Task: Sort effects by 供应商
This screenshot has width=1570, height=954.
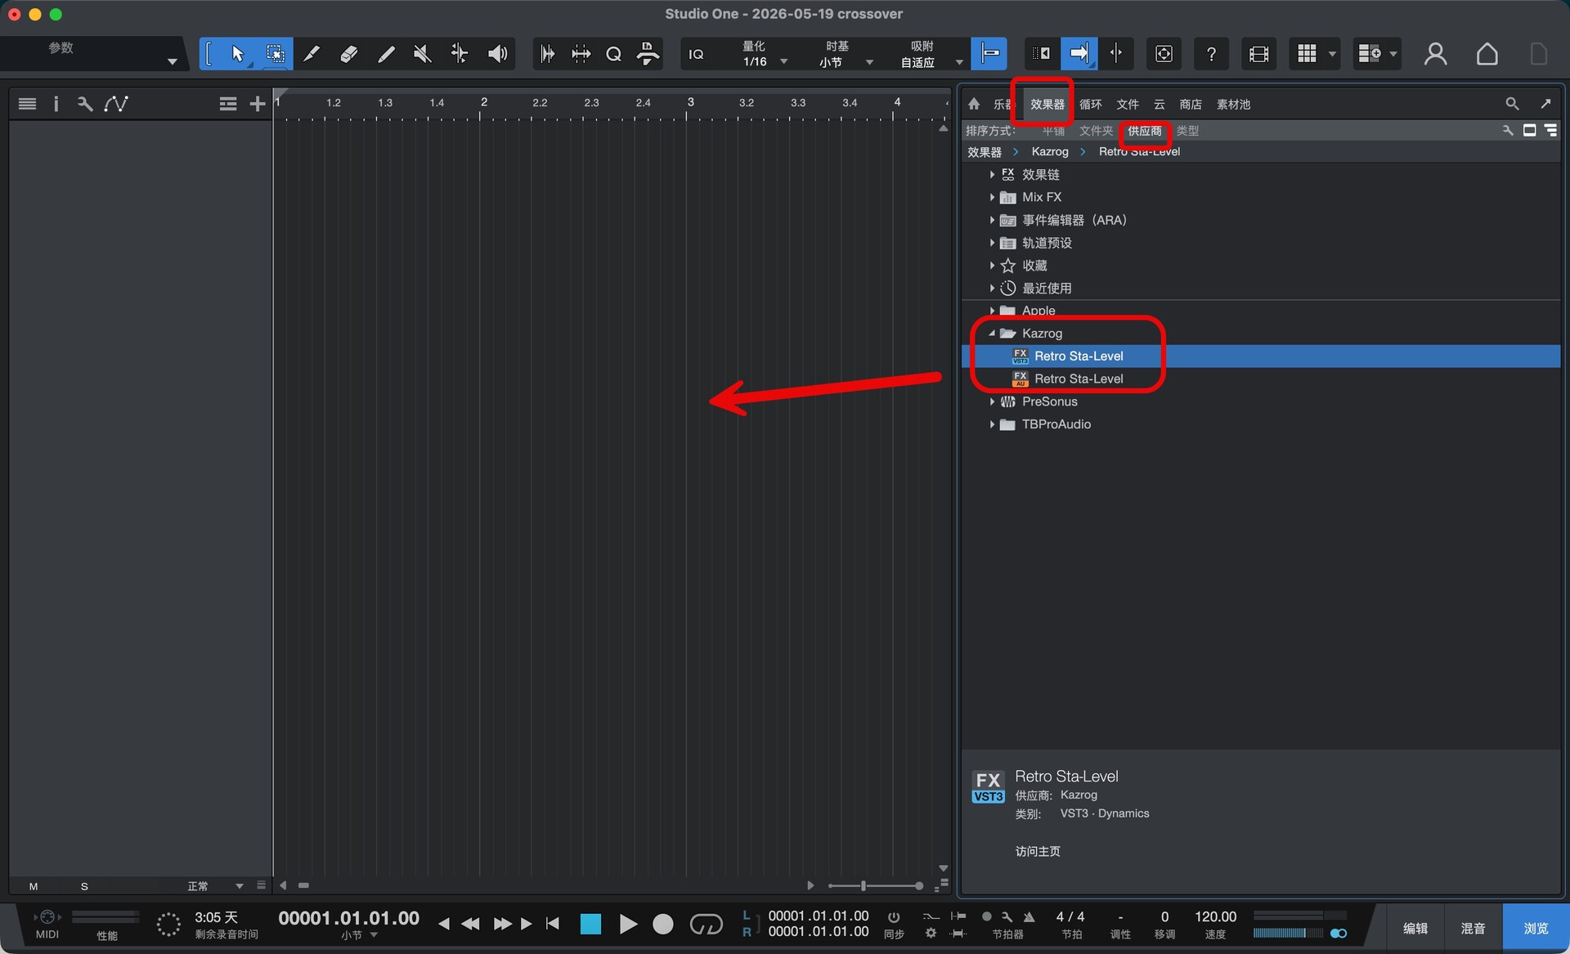Action: (x=1144, y=131)
